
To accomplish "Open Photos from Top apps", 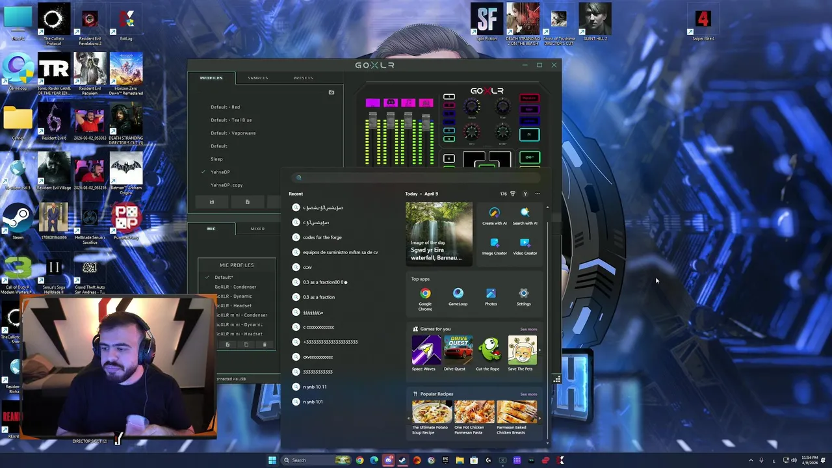I will click(x=491, y=297).
